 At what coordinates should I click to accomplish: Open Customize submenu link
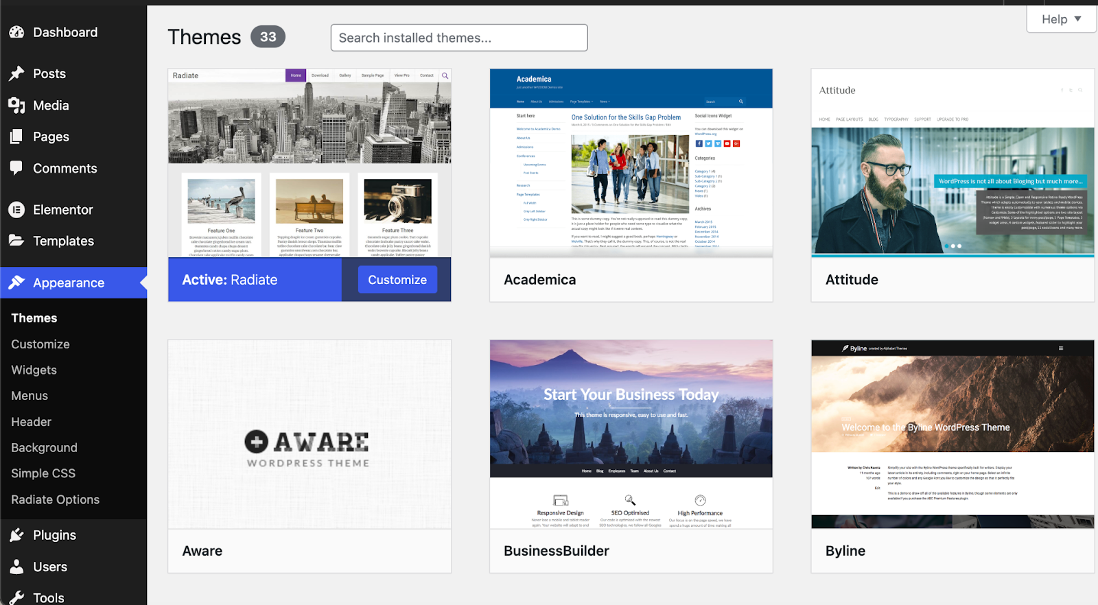click(40, 344)
